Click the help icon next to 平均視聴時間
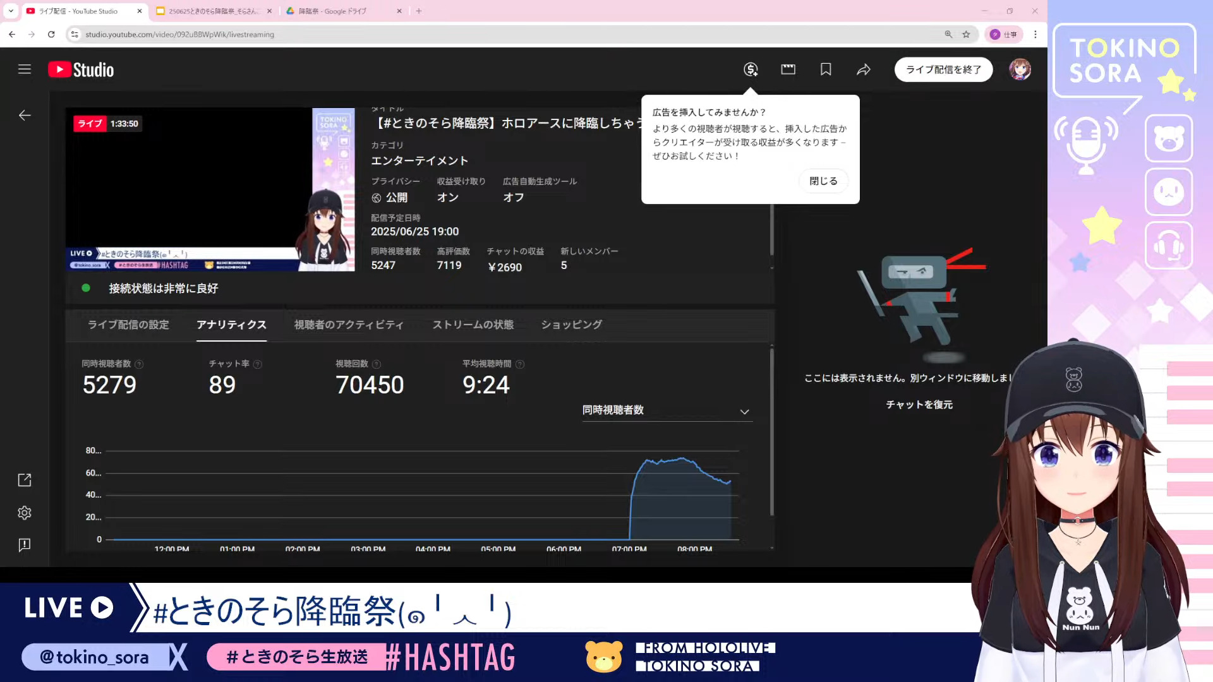The image size is (1213, 682). [x=520, y=364]
